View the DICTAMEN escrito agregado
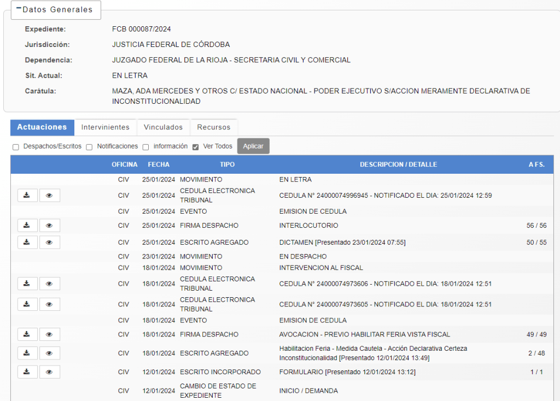The image size is (560, 401). click(50, 242)
